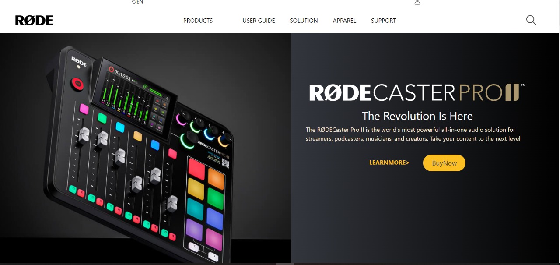Click the yellow BuyNow button
This screenshot has width=560, height=265.
click(x=444, y=163)
